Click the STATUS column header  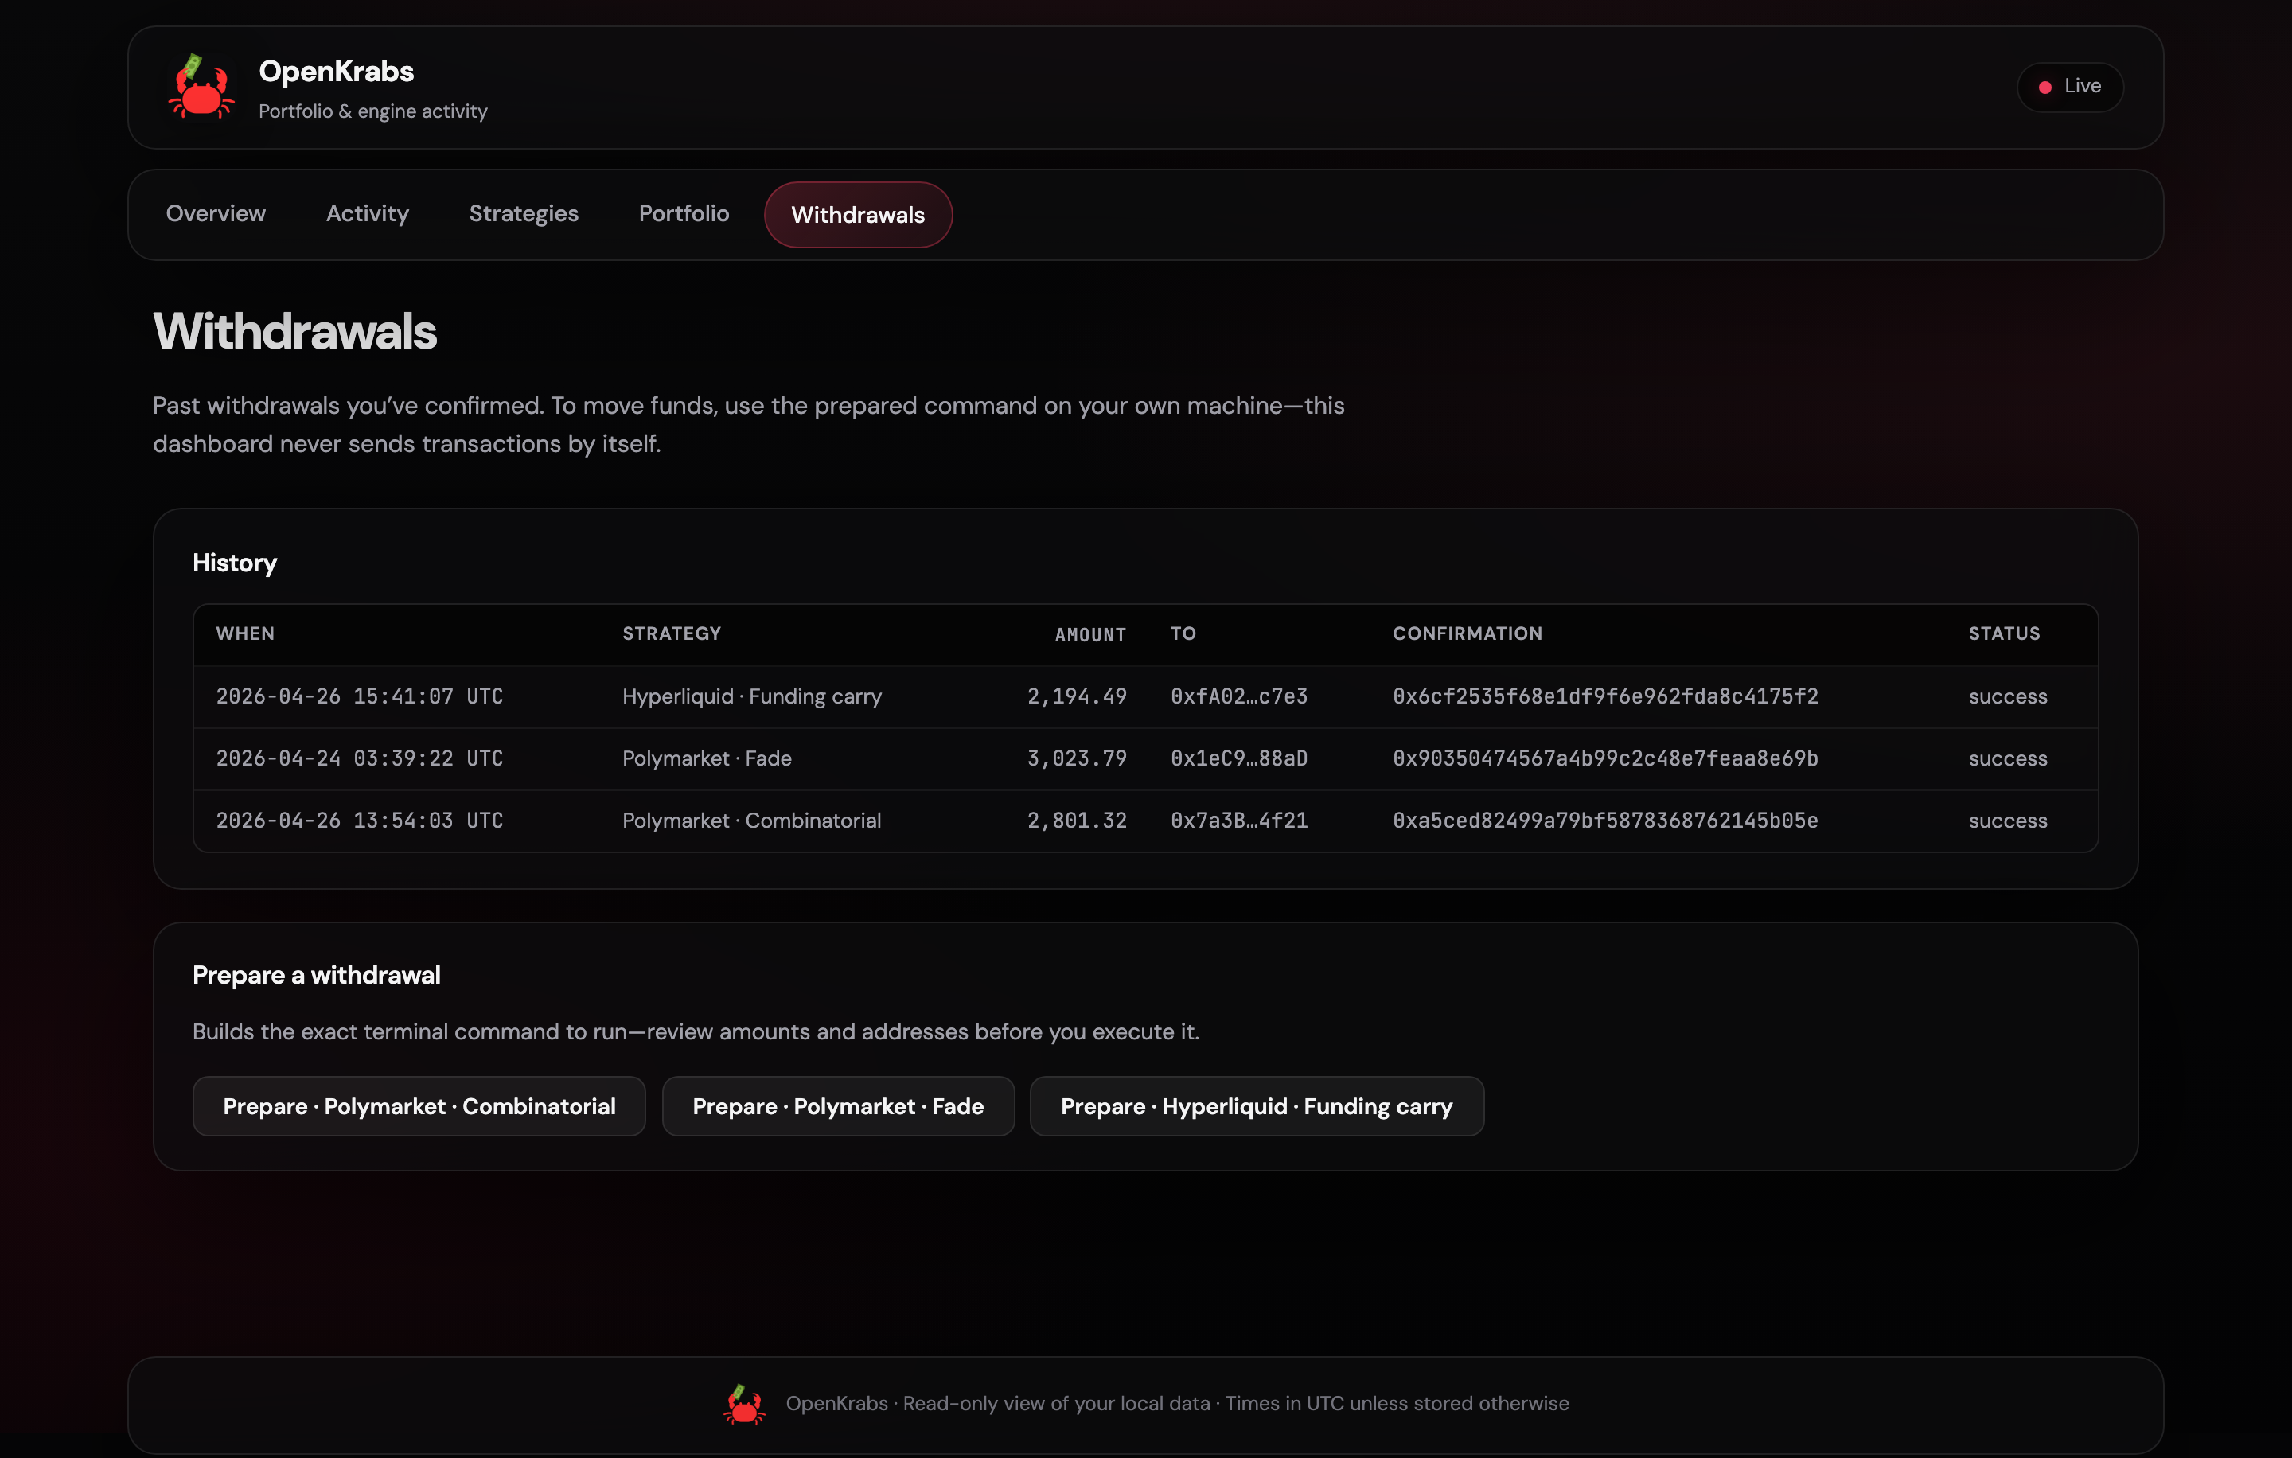point(2004,633)
